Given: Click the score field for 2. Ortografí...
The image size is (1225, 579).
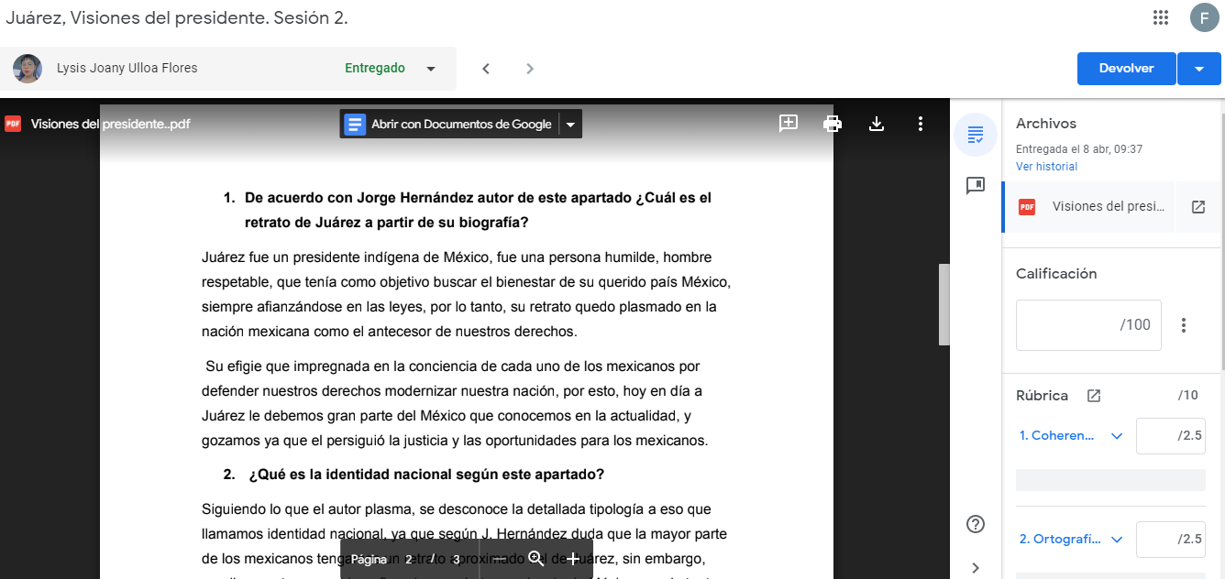Looking at the screenshot, I should point(1170,540).
